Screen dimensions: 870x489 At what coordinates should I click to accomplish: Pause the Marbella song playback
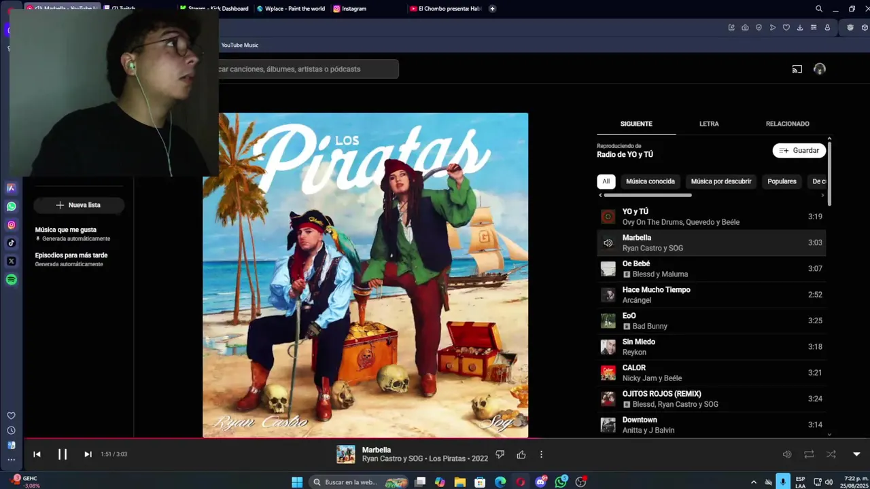point(62,454)
